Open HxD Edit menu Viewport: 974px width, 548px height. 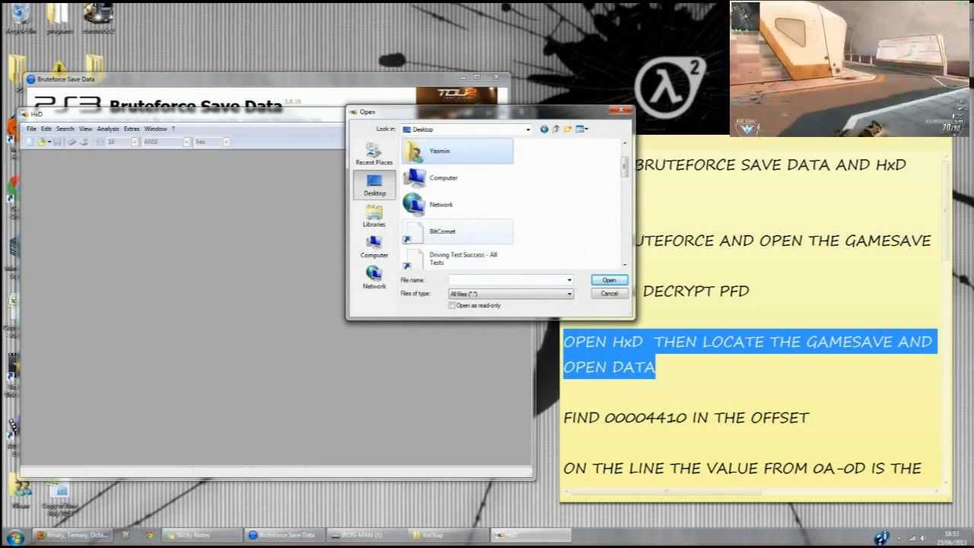tap(46, 129)
